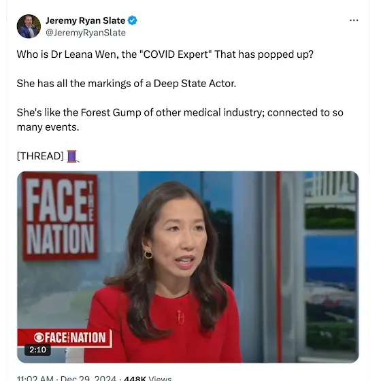Play the Face the Nation video

188,267
